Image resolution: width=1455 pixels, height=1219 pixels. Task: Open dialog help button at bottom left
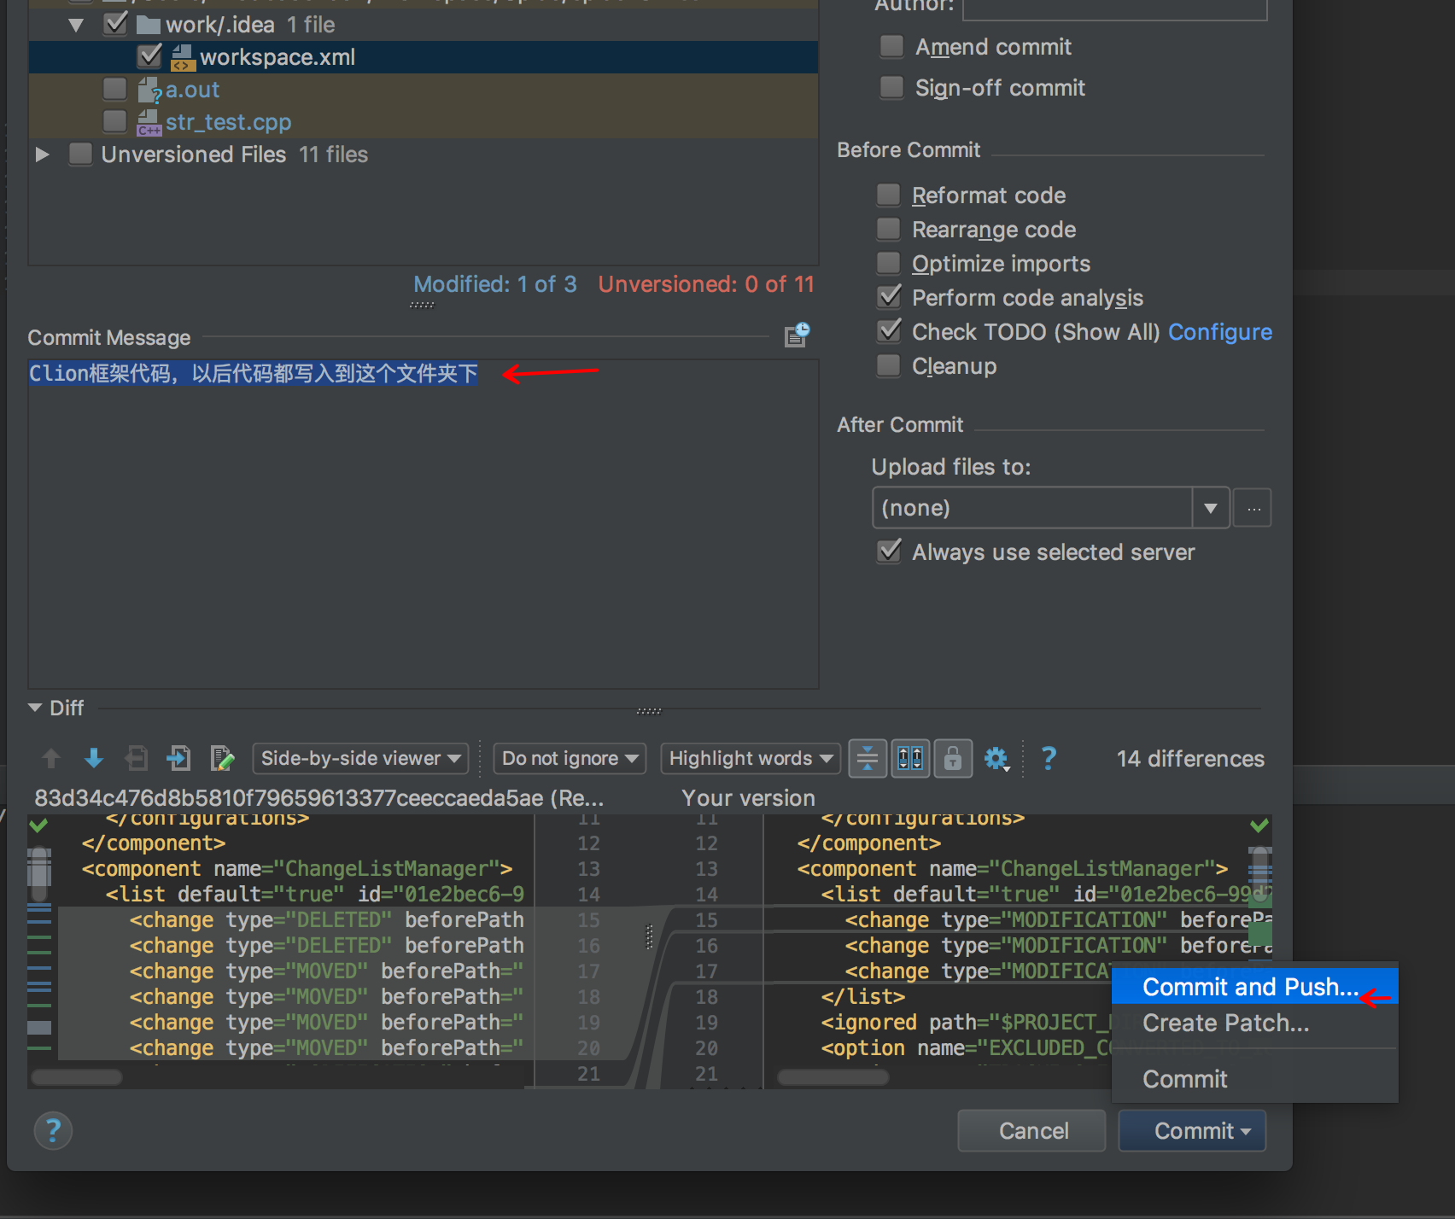[x=53, y=1131]
